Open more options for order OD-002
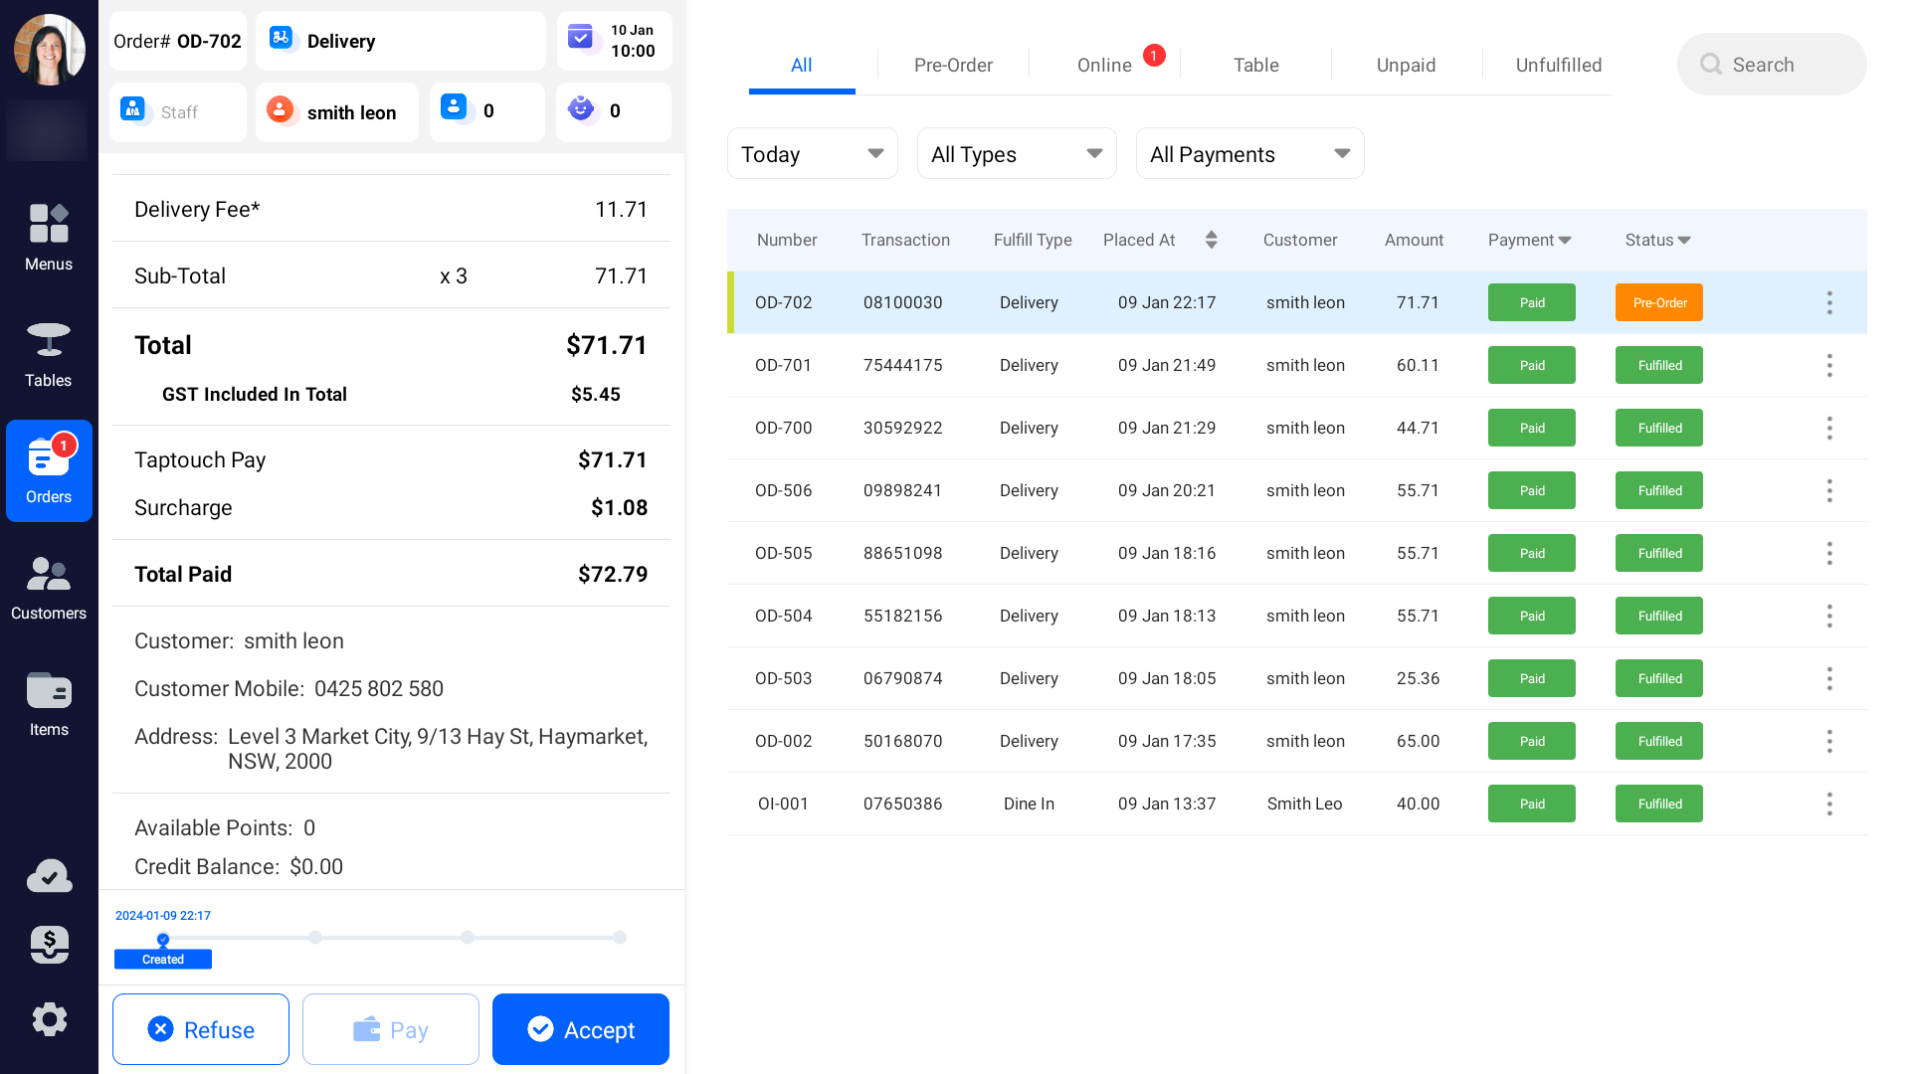 click(x=1829, y=742)
